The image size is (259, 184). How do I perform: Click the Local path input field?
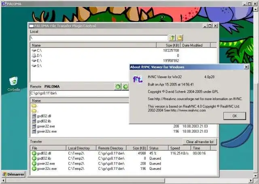[x=99, y=38]
